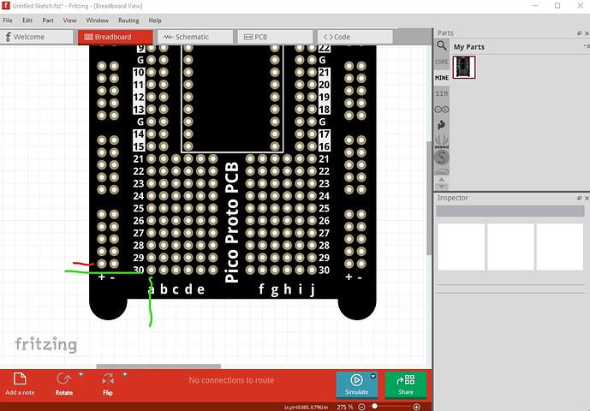Click the Rotate button

click(64, 384)
